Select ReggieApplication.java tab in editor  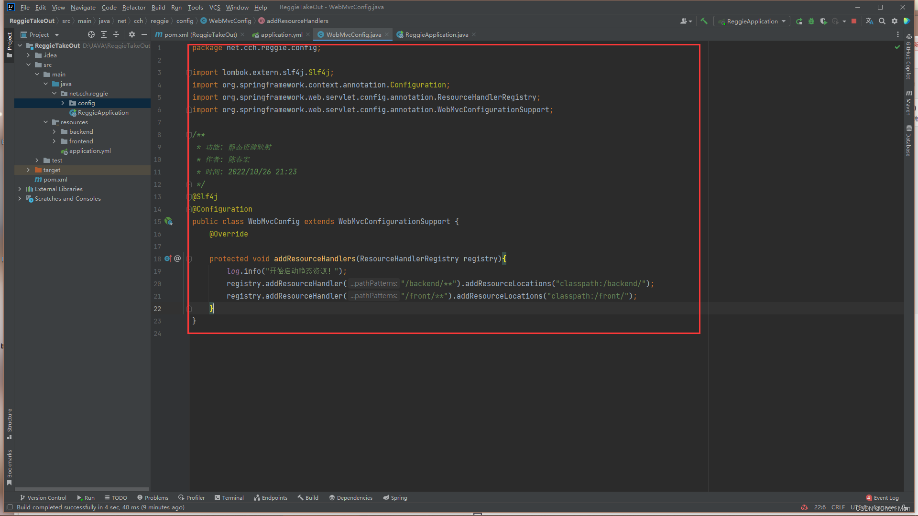coord(435,35)
